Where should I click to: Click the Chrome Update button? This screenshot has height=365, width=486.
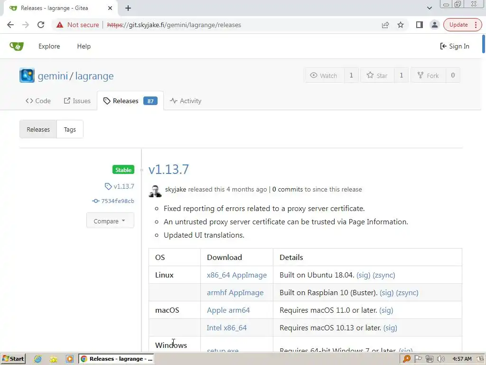(458, 25)
